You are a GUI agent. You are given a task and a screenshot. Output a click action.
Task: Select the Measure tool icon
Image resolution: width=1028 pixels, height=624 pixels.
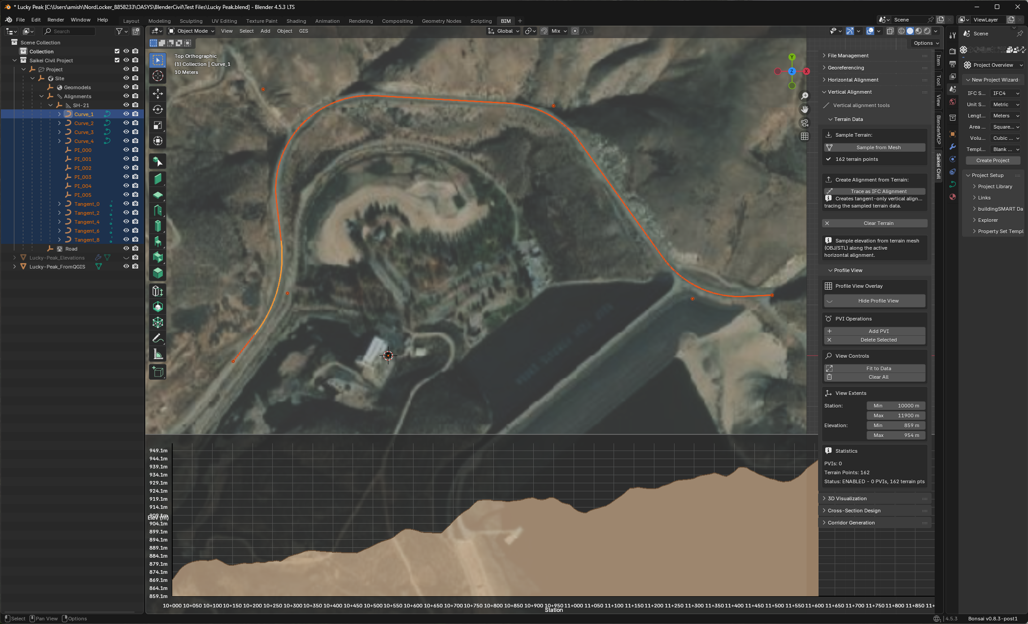click(x=157, y=355)
